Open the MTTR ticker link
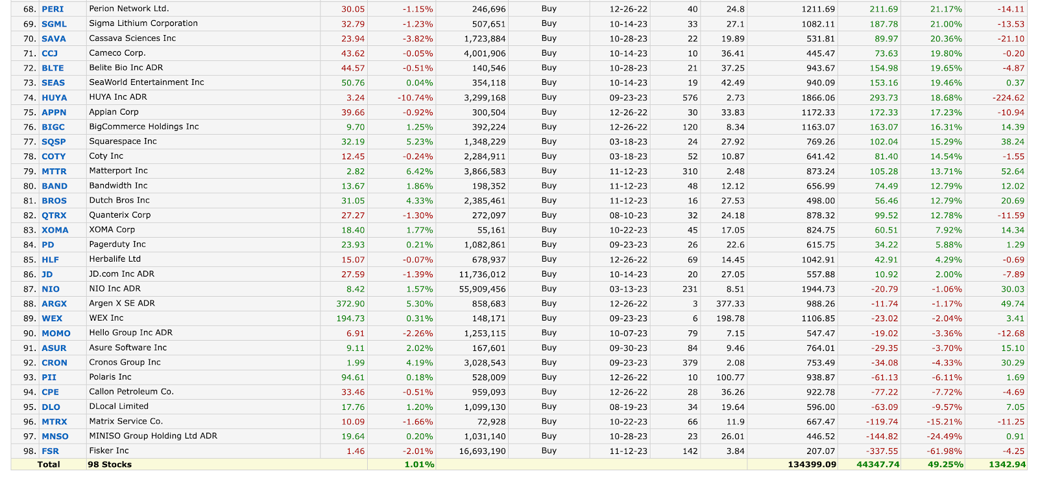 point(54,172)
